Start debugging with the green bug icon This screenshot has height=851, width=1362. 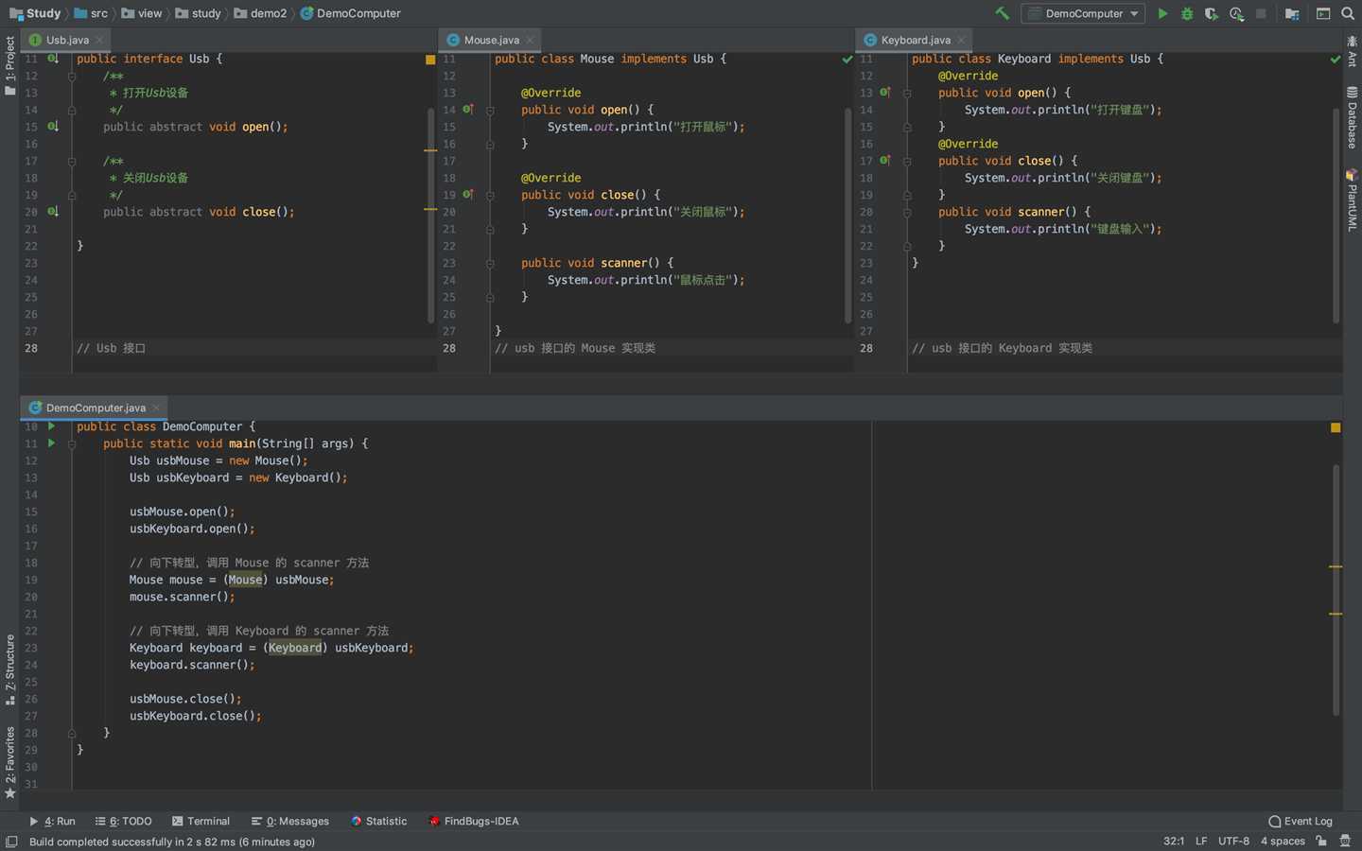tap(1187, 13)
